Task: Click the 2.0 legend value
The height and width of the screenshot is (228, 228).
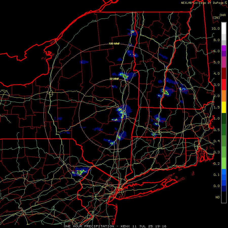Action: 217,96
